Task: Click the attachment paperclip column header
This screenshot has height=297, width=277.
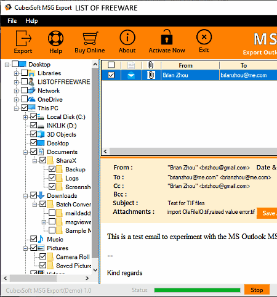Action: 151,65
